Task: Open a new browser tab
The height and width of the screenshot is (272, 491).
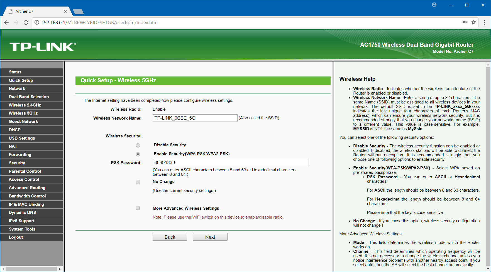Action: point(78,11)
